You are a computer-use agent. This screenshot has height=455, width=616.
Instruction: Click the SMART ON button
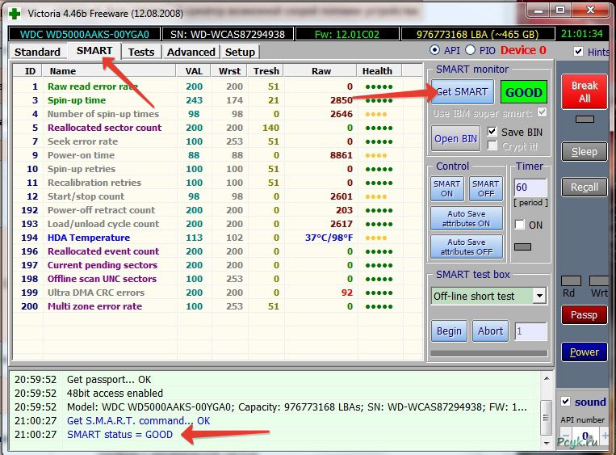[x=446, y=188]
